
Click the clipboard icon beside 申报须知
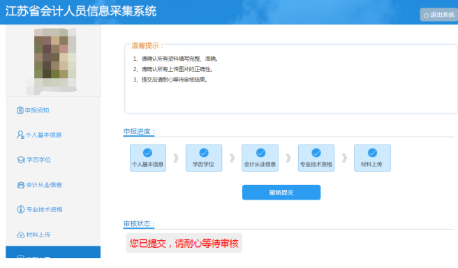tap(20, 110)
